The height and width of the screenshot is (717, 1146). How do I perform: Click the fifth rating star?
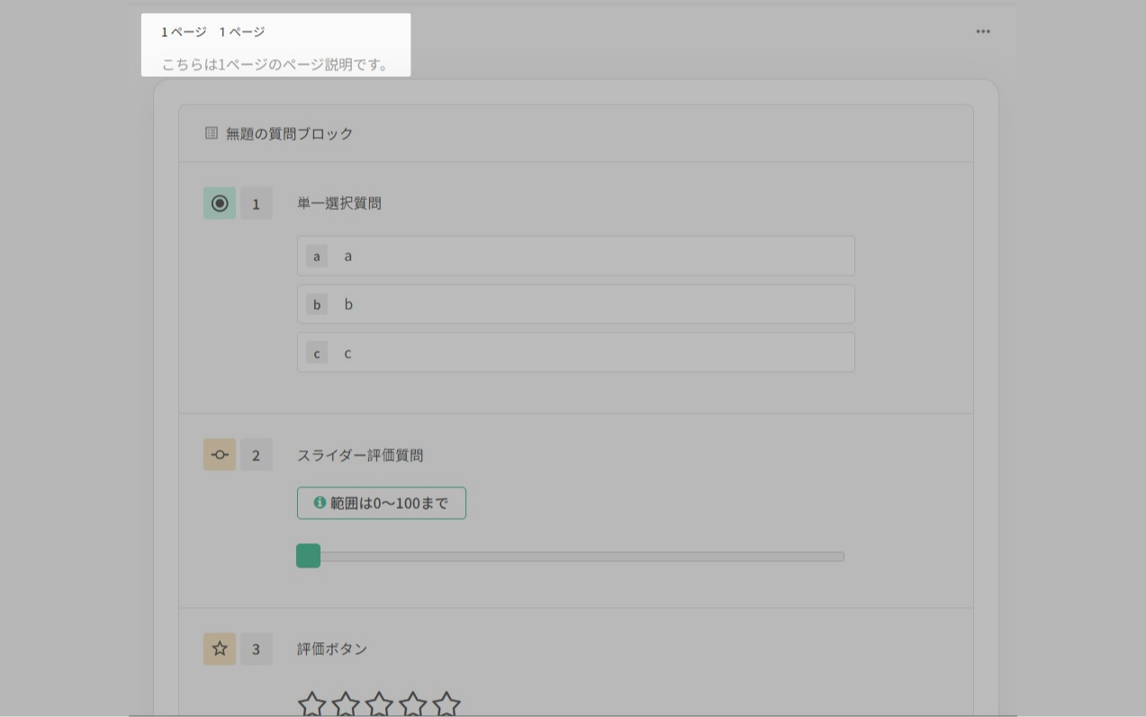(447, 704)
